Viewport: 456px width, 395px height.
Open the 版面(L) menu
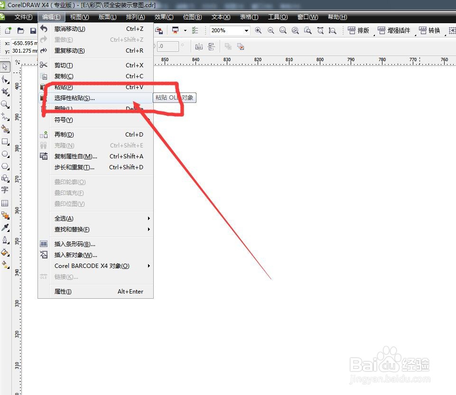click(x=107, y=17)
